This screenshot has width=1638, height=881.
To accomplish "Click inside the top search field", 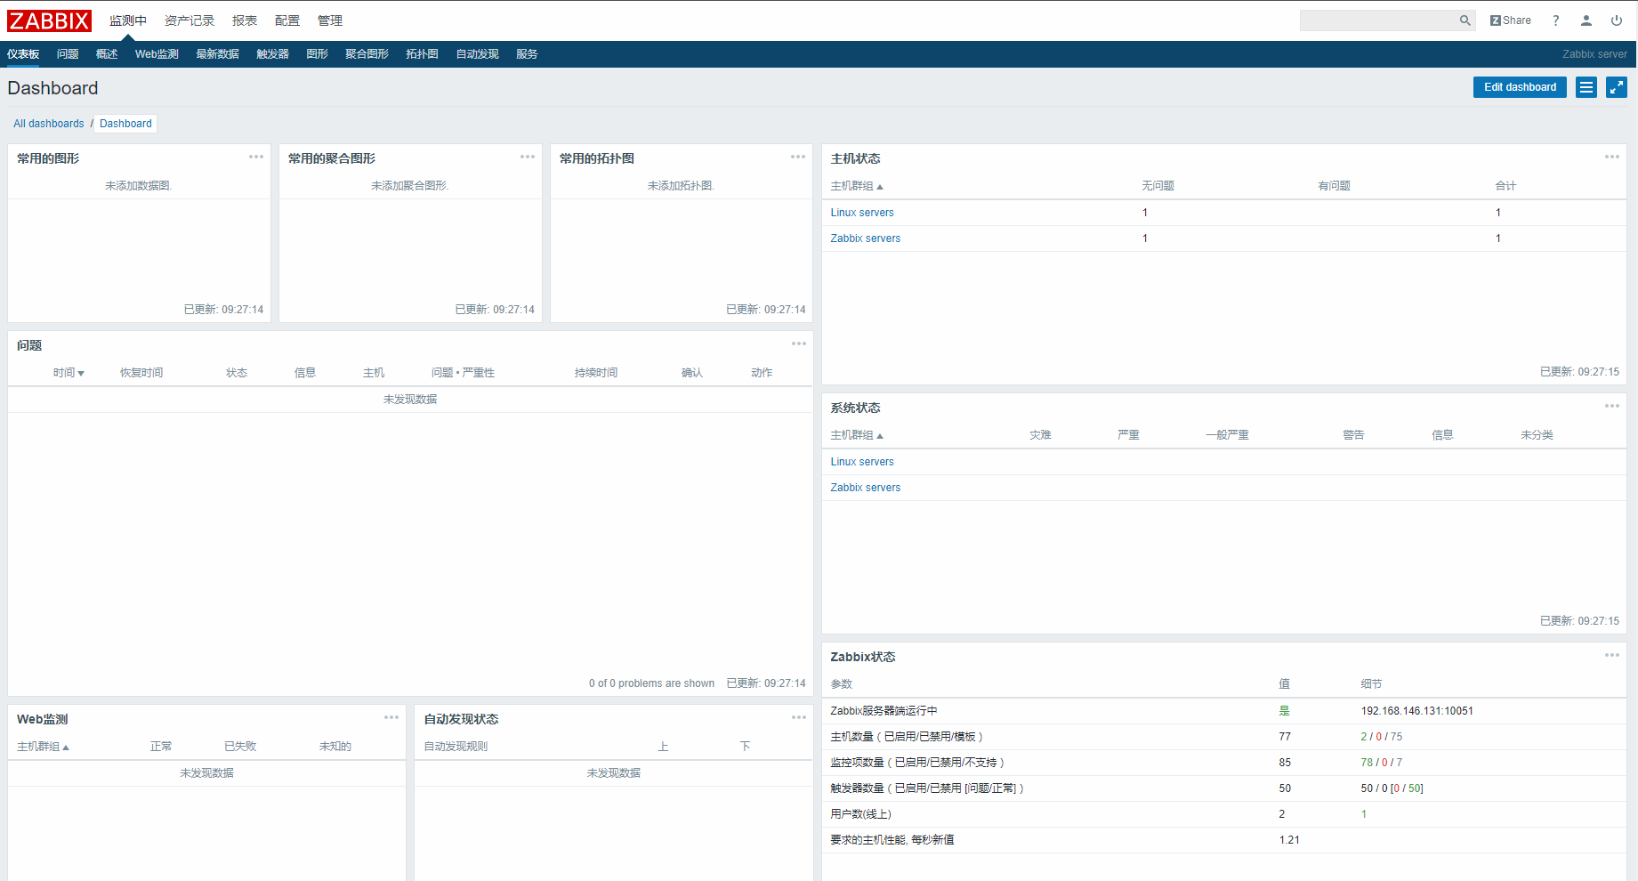I will 1378,20.
